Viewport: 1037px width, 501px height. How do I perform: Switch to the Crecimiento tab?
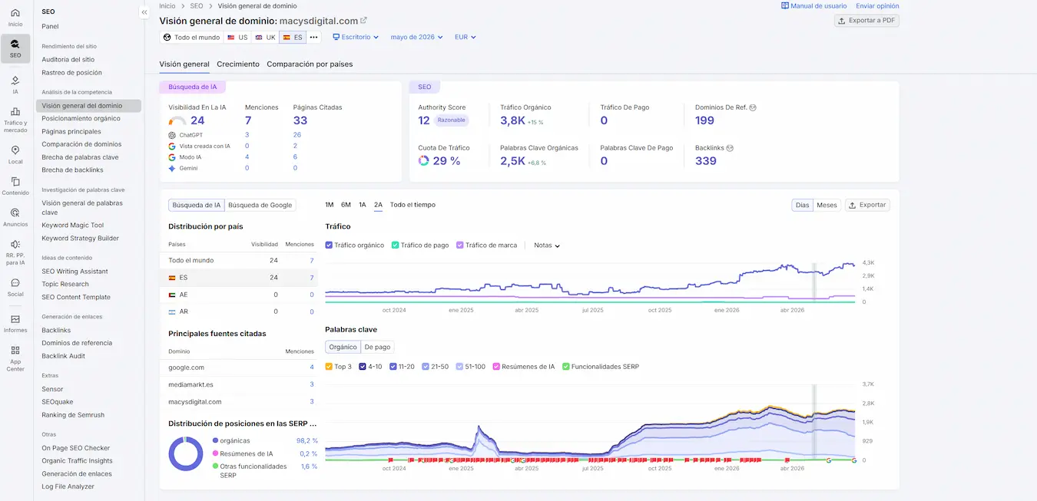pyautogui.click(x=238, y=64)
